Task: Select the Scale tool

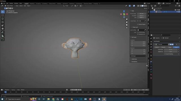Action: click(x=3, y=25)
